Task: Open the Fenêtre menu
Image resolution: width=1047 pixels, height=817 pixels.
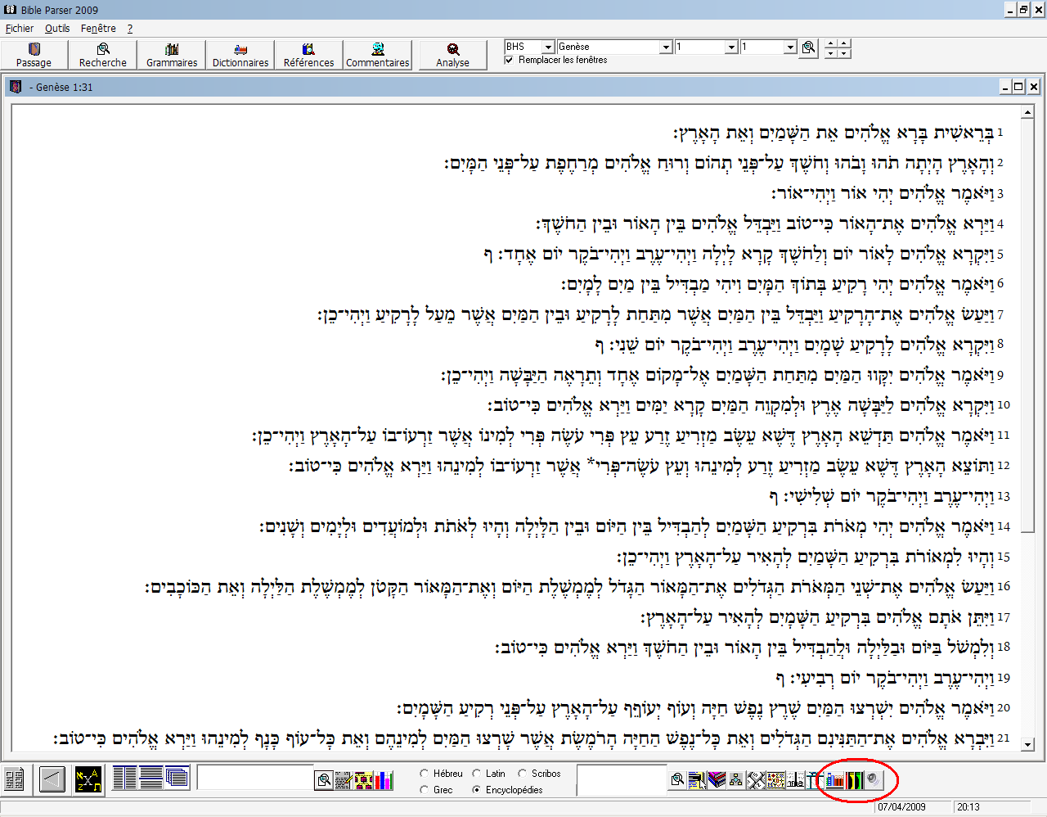Action: click(98, 29)
